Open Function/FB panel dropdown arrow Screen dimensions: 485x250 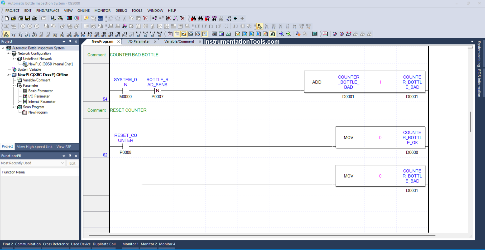tap(64, 156)
